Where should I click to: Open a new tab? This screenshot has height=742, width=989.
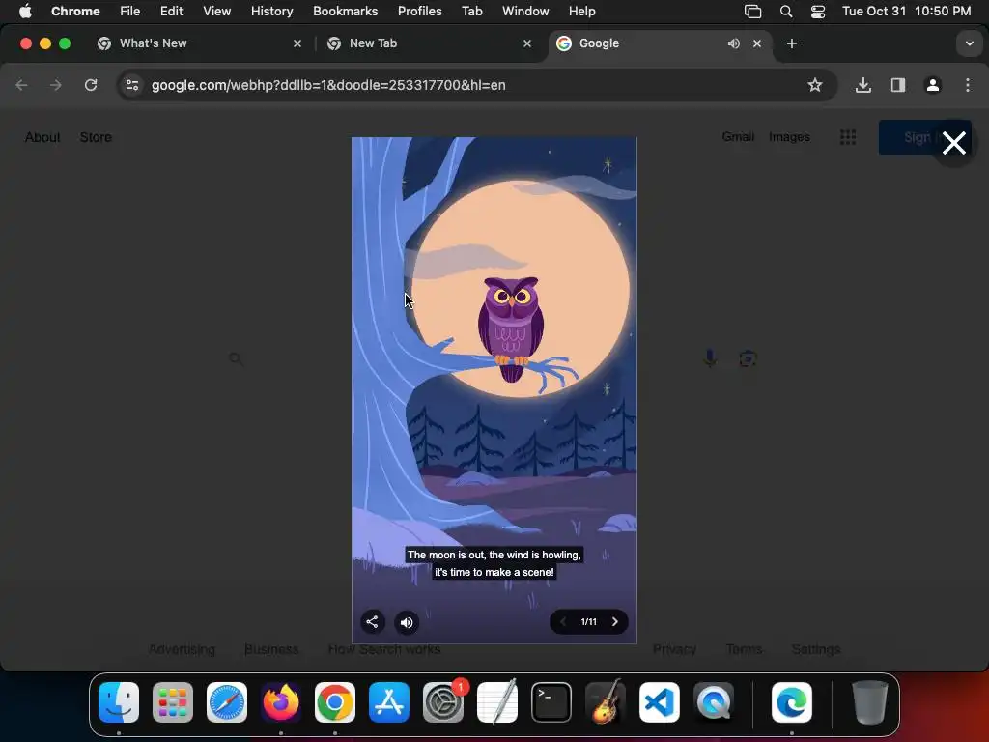point(792,43)
